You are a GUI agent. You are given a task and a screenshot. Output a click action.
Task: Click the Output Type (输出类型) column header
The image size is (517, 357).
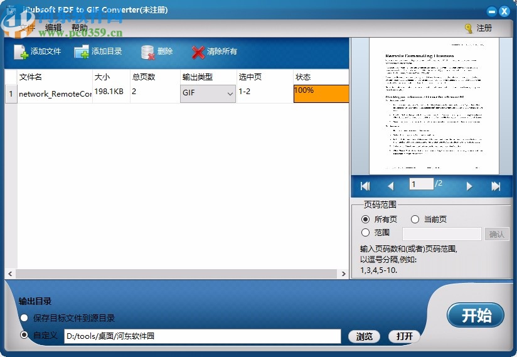coord(208,77)
